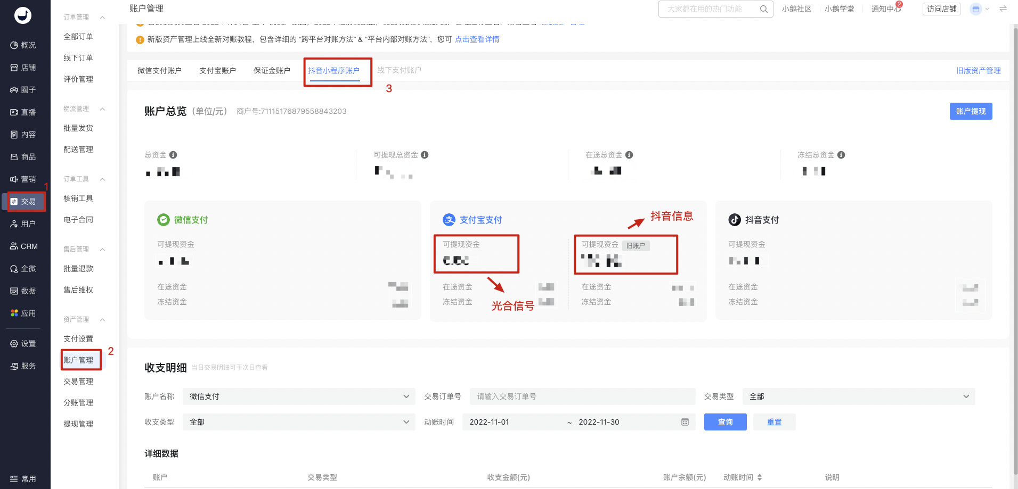Screen dimensions: 1018x489
Task: Open the 设置 settings gear icon
Action: pos(14,344)
